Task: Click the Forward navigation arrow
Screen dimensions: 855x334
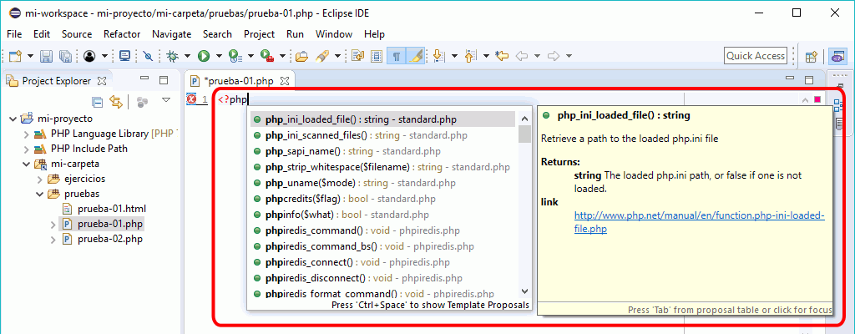Action: pyautogui.click(x=554, y=56)
